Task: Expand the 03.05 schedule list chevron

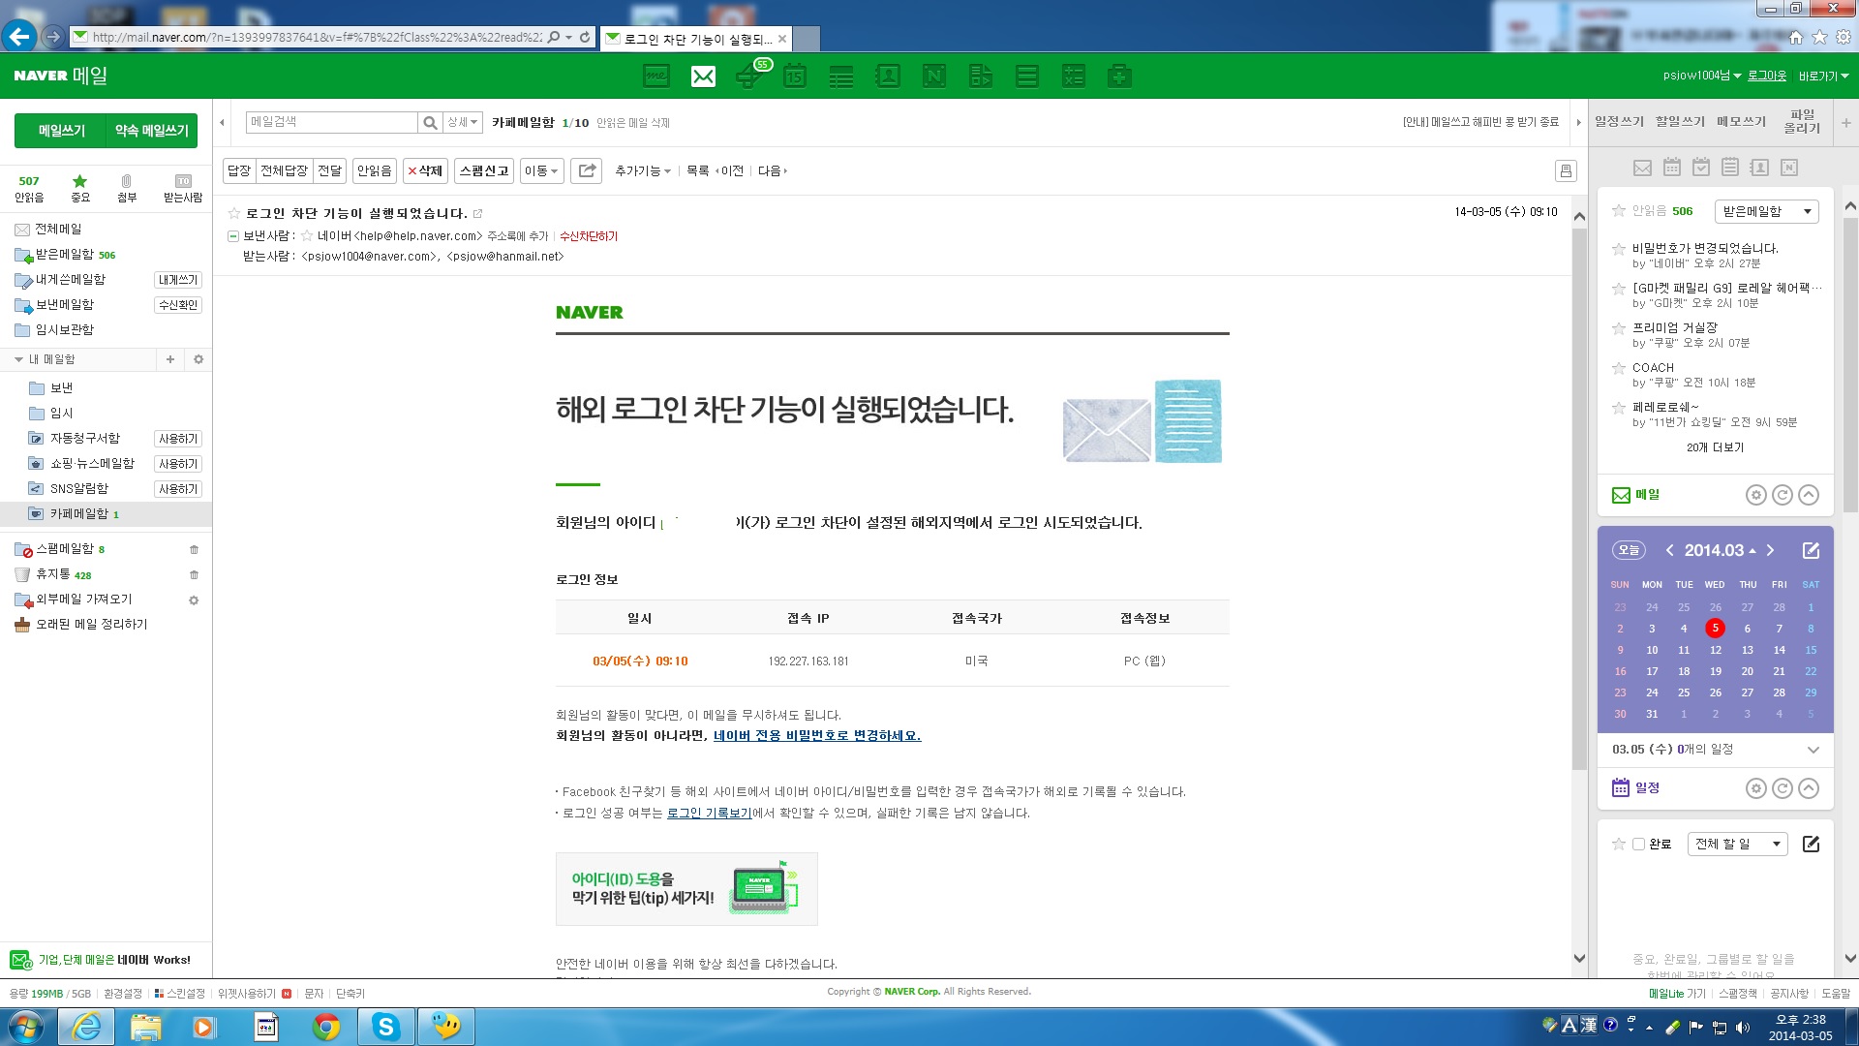Action: point(1813,750)
